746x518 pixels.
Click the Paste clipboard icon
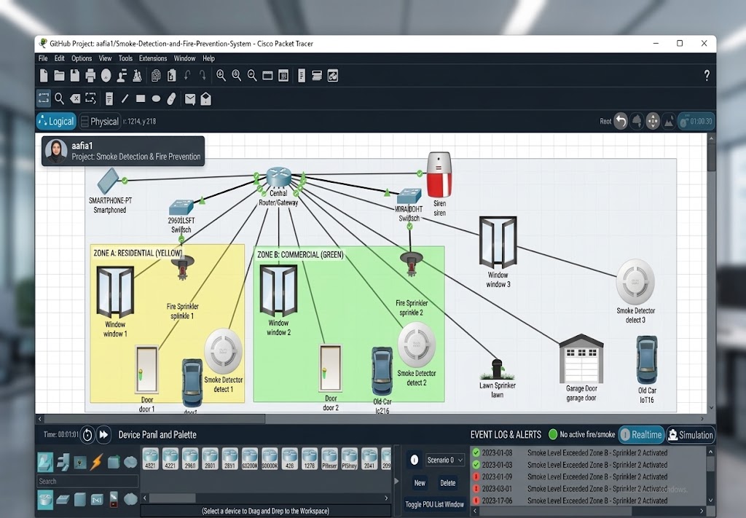click(x=172, y=76)
